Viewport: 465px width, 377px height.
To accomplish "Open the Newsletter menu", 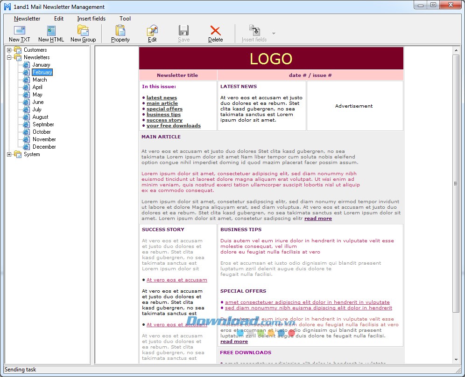I will 27,19.
